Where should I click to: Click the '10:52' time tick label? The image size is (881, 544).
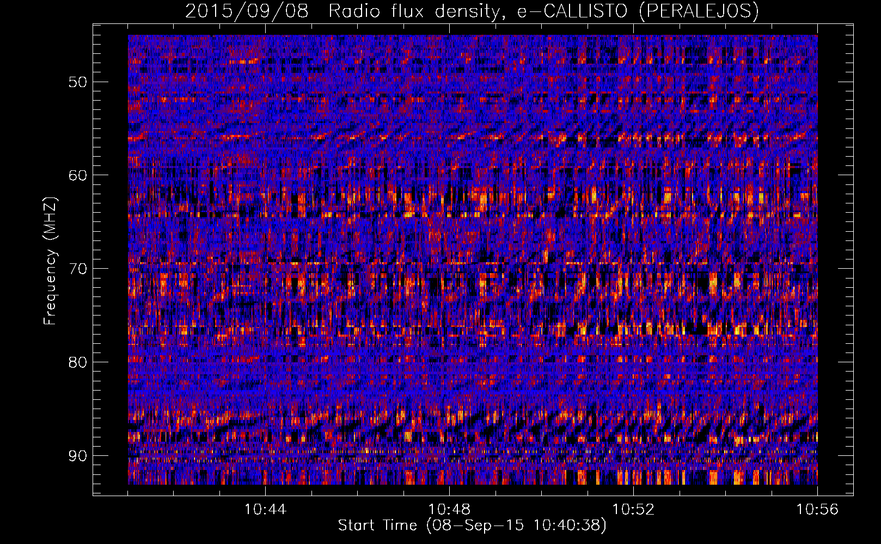coord(633,510)
